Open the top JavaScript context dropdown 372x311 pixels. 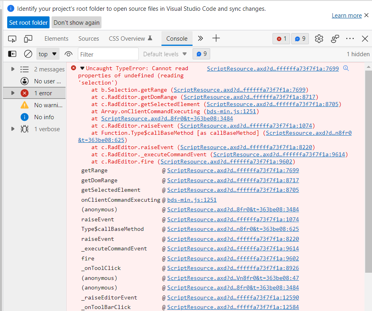pyautogui.click(x=48, y=54)
